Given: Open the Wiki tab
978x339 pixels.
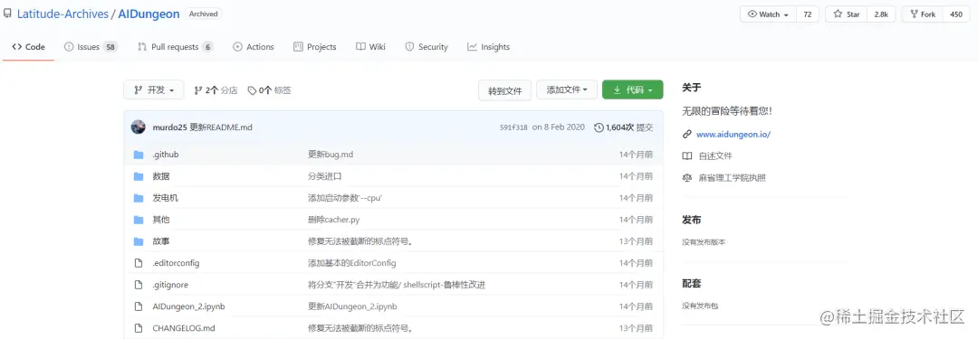Looking at the screenshot, I should point(370,47).
